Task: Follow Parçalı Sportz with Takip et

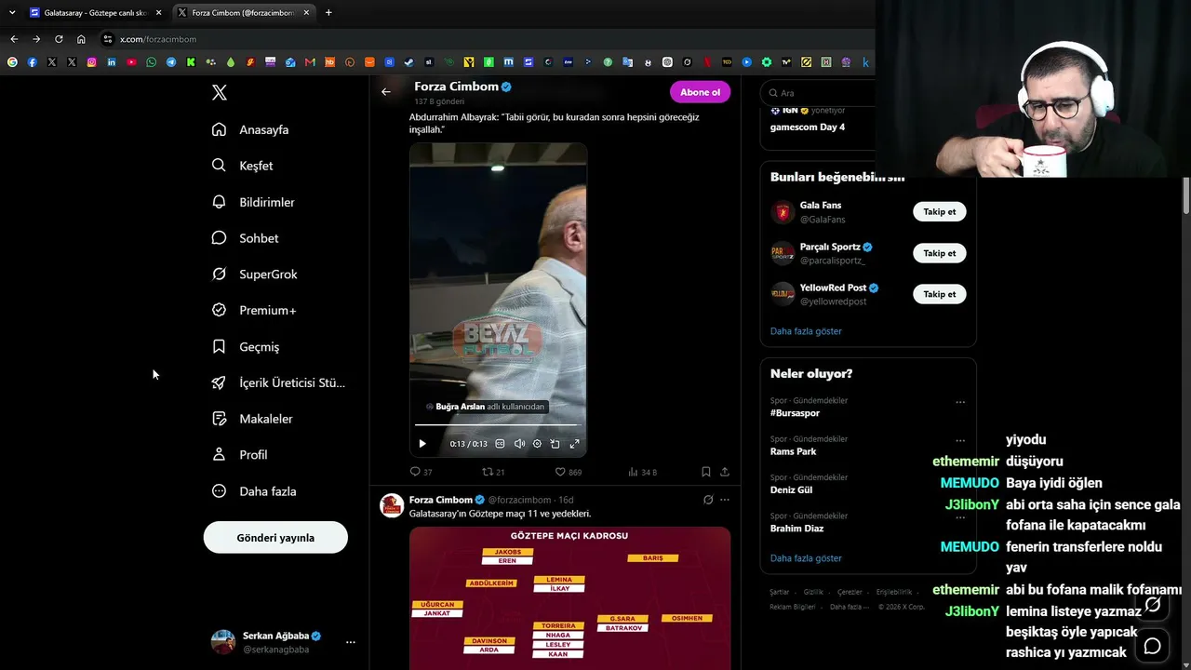Action: click(940, 253)
